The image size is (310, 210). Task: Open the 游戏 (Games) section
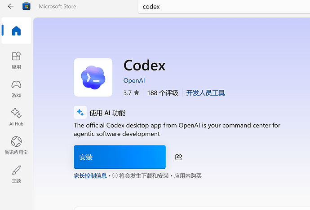[16, 89]
